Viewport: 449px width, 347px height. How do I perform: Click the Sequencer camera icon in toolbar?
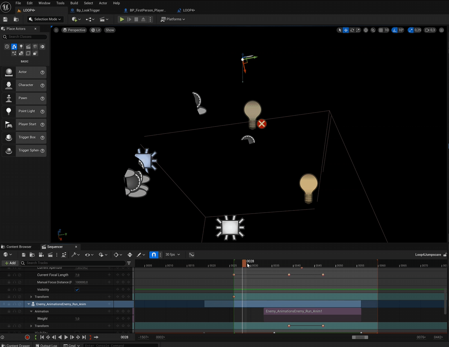[41, 255]
